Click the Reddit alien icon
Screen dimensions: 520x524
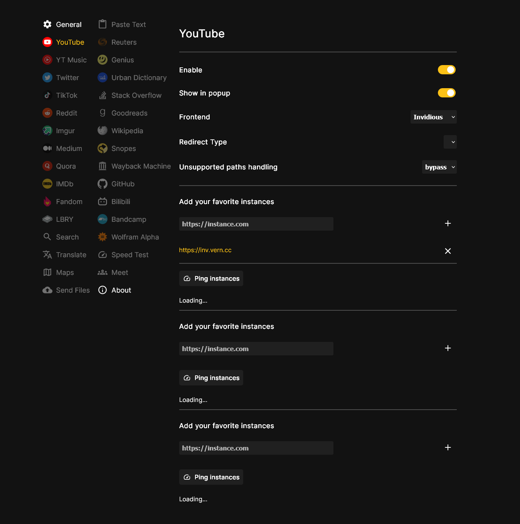pyautogui.click(x=47, y=113)
